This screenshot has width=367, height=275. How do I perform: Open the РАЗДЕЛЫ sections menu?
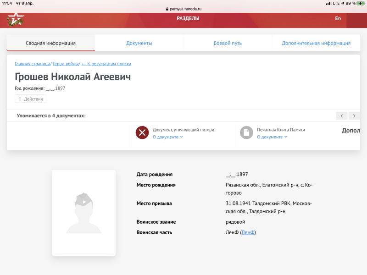click(x=188, y=18)
